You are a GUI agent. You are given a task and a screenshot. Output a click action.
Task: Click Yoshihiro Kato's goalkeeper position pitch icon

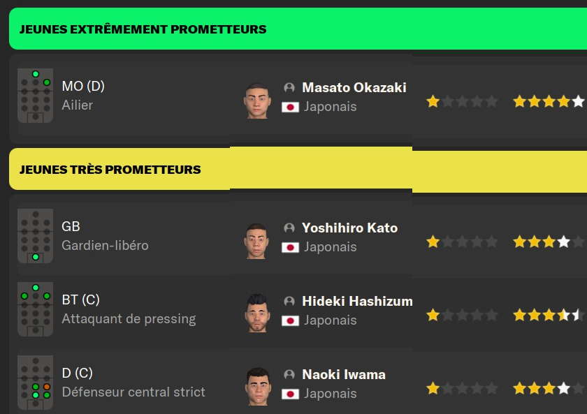click(x=35, y=236)
